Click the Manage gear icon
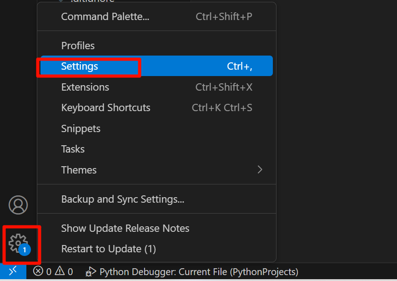397x281 pixels. tap(18, 245)
